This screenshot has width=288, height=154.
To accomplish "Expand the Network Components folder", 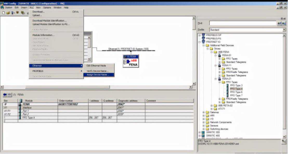I will [204, 122].
